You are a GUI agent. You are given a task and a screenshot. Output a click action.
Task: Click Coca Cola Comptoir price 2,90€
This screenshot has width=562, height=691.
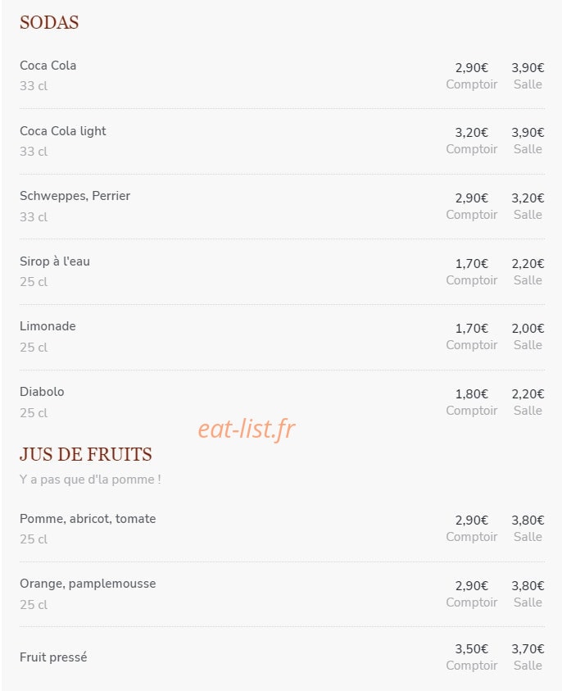pos(471,68)
